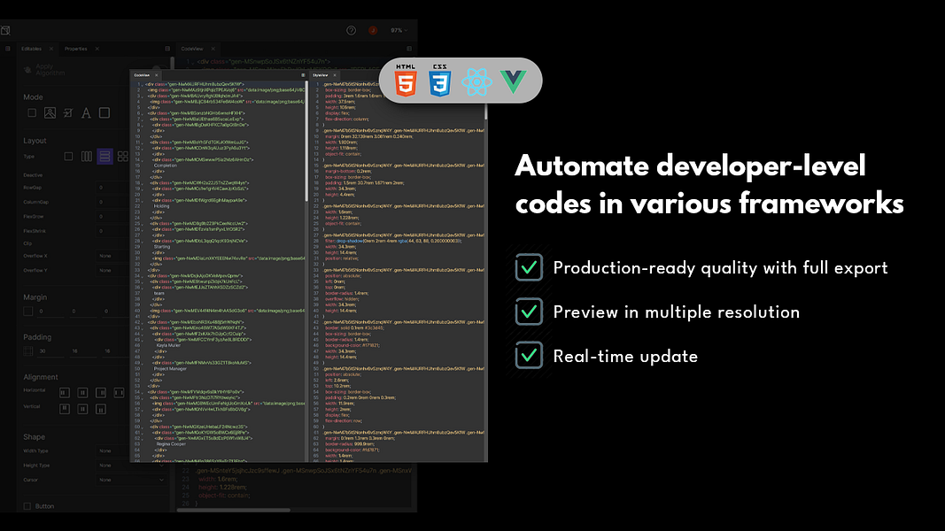
Task: Choose the grid layout type icon
Action: (123, 157)
